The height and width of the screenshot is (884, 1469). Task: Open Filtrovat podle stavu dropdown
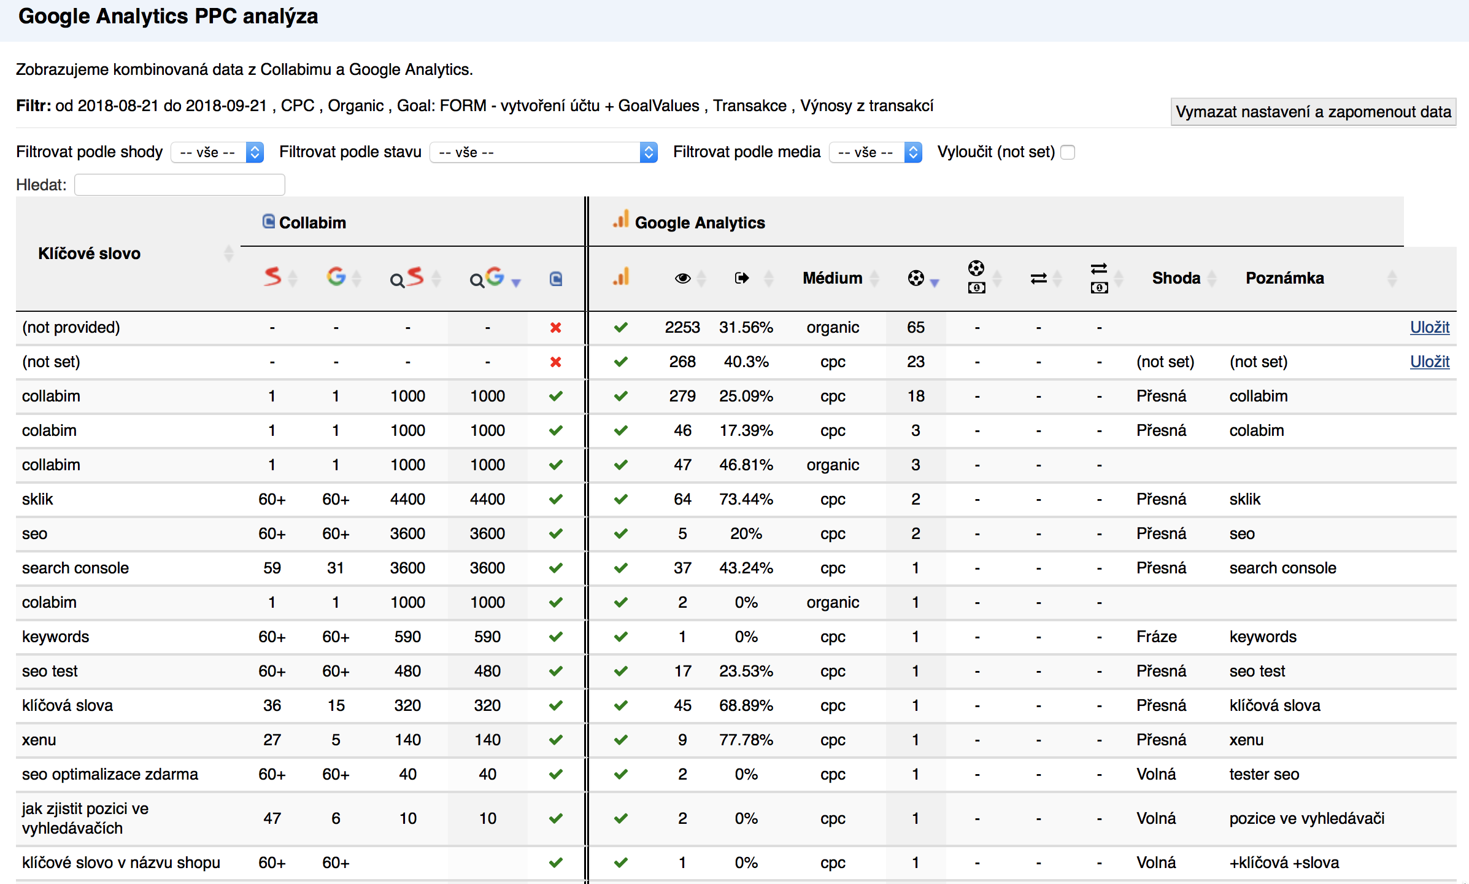tap(544, 152)
